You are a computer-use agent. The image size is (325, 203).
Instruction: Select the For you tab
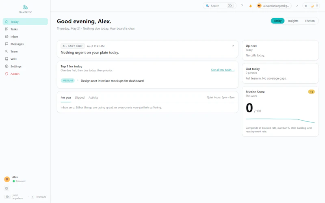tap(66, 97)
